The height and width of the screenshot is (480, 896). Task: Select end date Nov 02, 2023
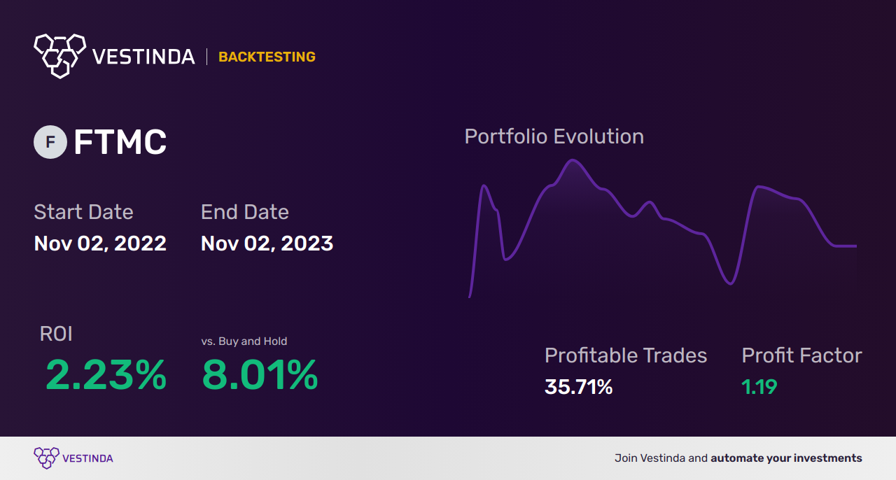[267, 243]
